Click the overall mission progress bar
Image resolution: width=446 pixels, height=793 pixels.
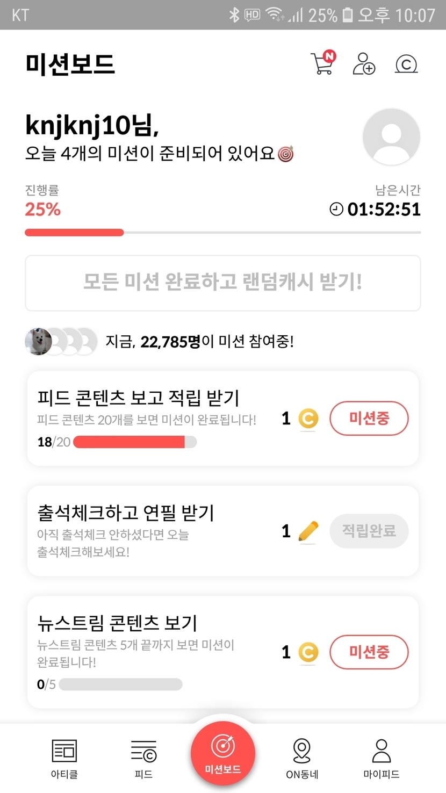pyautogui.click(x=222, y=233)
